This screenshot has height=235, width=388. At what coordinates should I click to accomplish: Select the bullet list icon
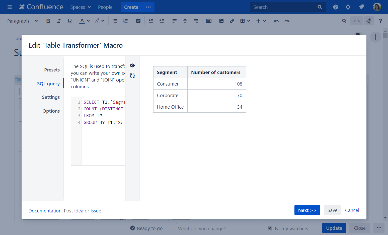pos(115,21)
